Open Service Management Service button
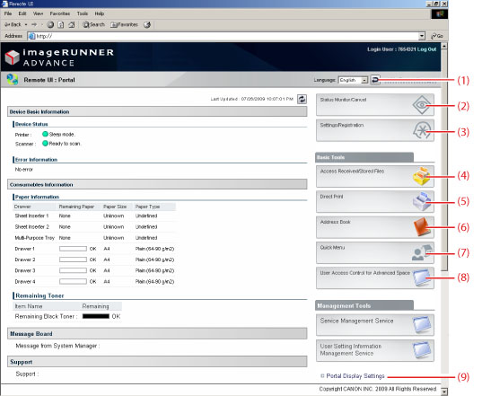The height and width of the screenshot is (396, 482). pos(375,325)
